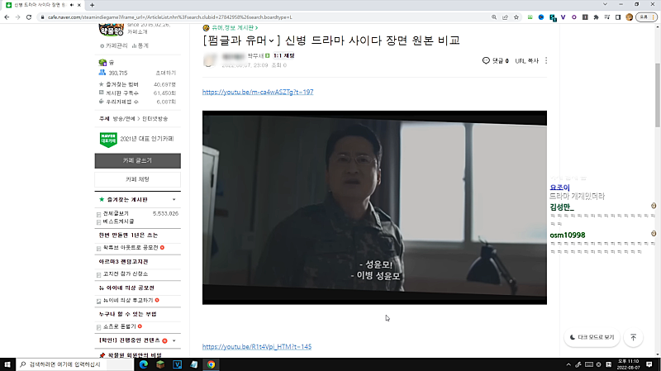Open the media control playlist icon

[x=607, y=17]
